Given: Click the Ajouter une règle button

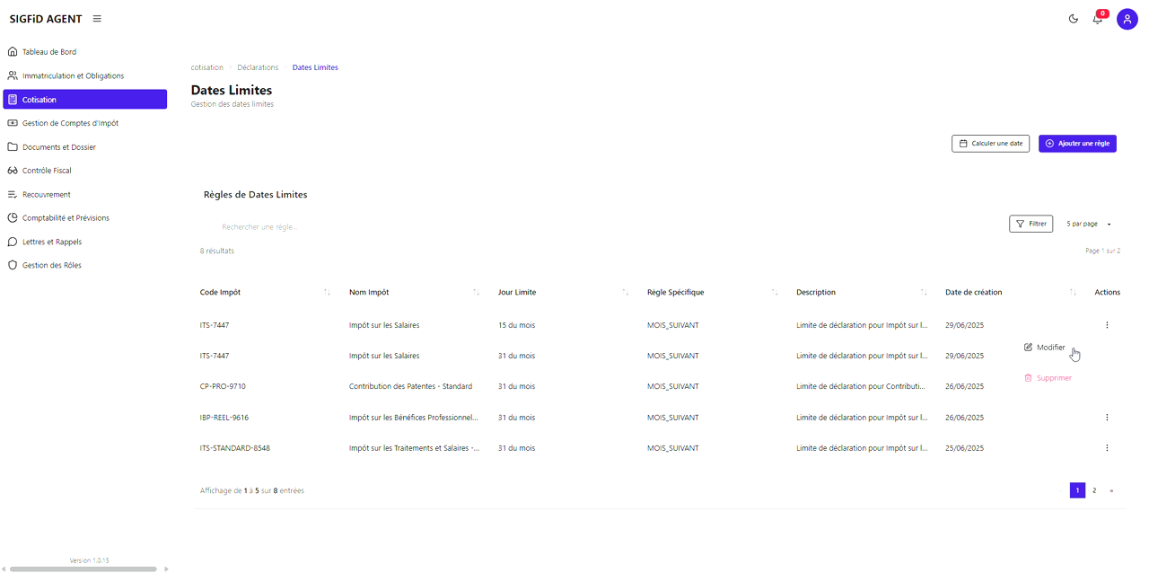Looking at the screenshot, I should [x=1077, y=144].
